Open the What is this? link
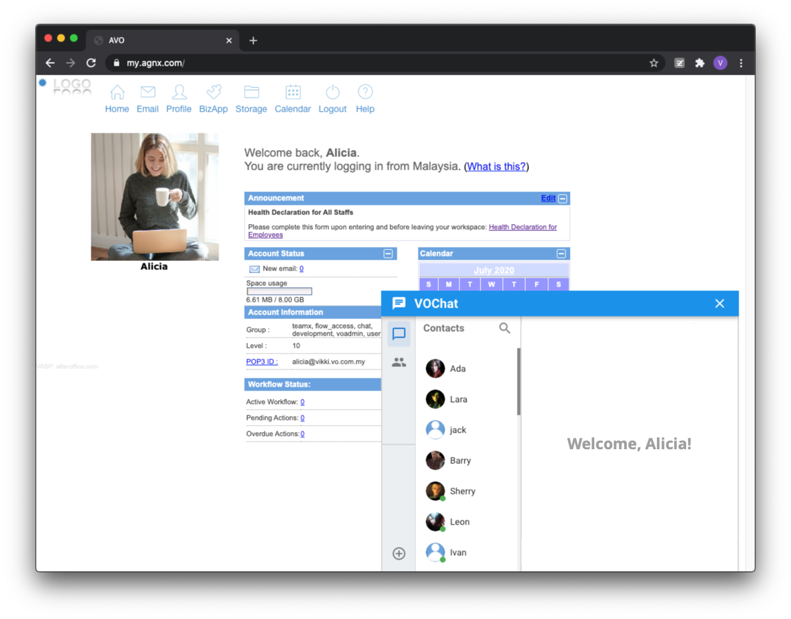The image size is (791, 619). tap(496, 167)
